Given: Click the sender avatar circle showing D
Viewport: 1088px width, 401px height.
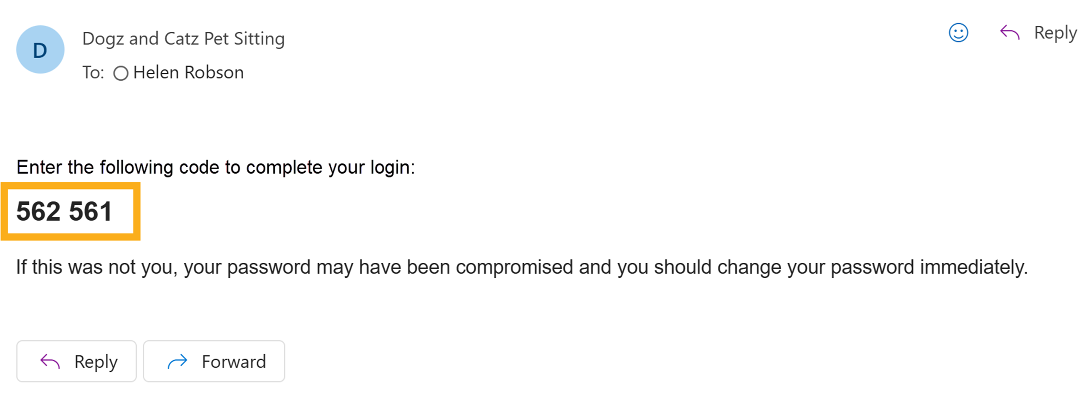Looking at the screenshot, I should point(40,49).
